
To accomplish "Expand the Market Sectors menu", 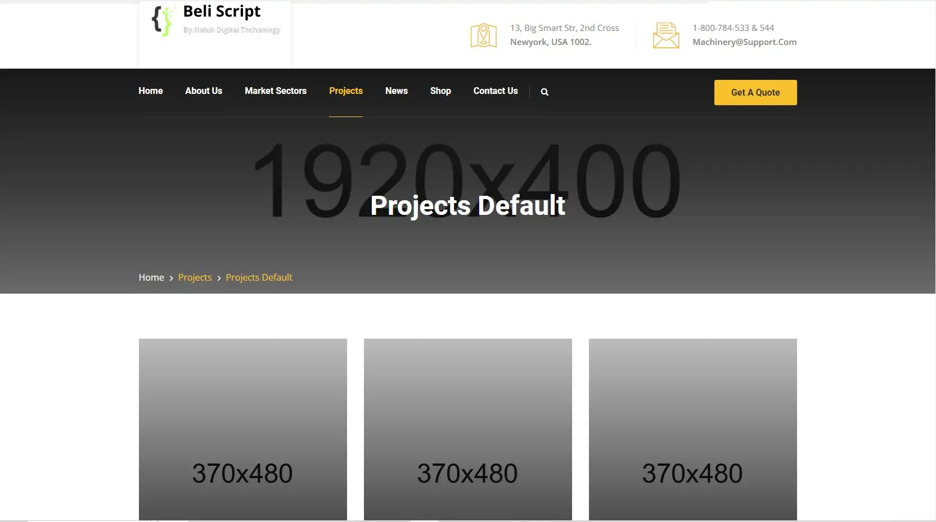I will tap(276, 91).
